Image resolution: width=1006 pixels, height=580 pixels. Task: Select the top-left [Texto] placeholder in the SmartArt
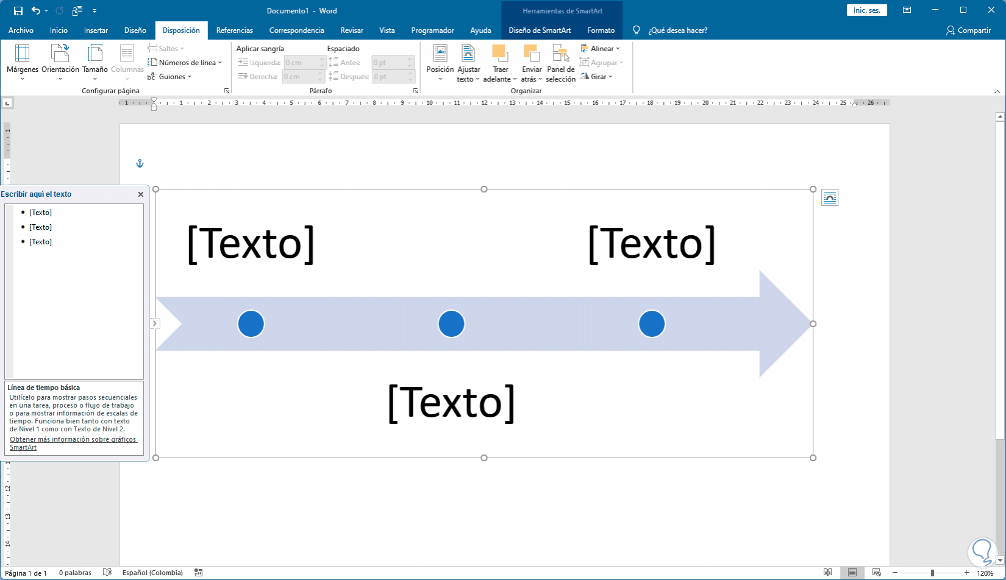251,244
